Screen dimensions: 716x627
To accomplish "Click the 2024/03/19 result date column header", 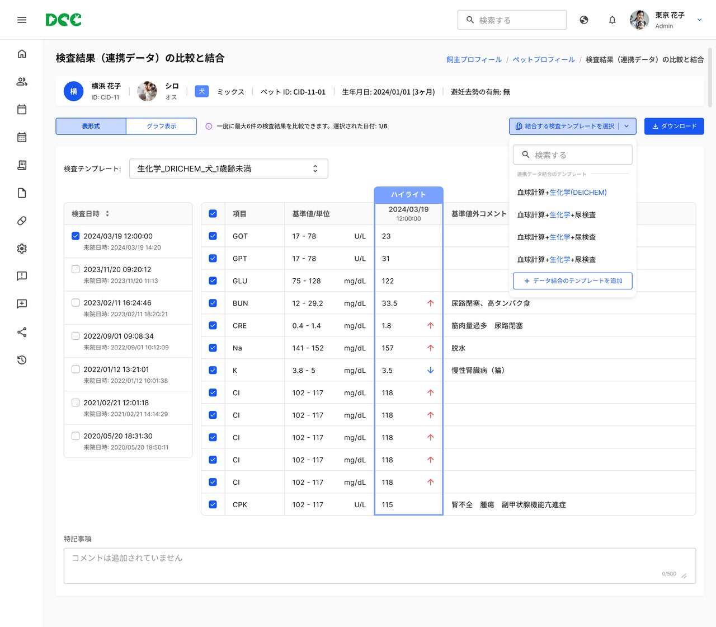I will pos(408,213).
